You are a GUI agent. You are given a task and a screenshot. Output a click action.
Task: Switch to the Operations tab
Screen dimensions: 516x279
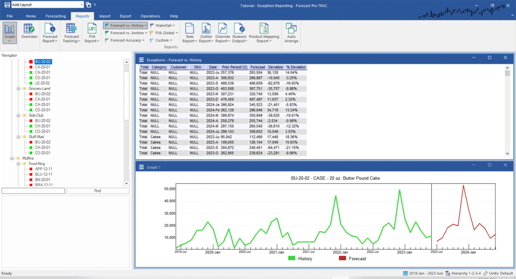[150, 16]
